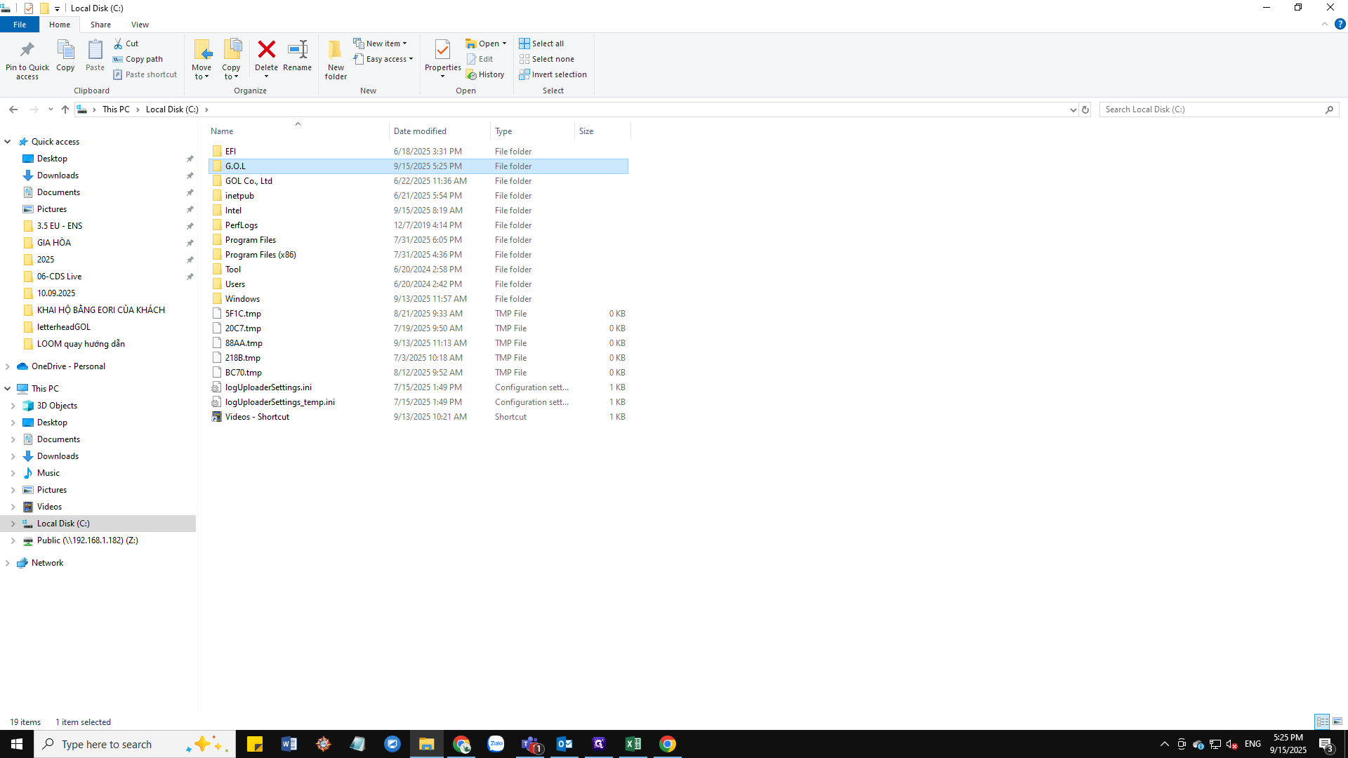Click the Delete red X icon
This screenshot has width=1348, height=758.
266,50
